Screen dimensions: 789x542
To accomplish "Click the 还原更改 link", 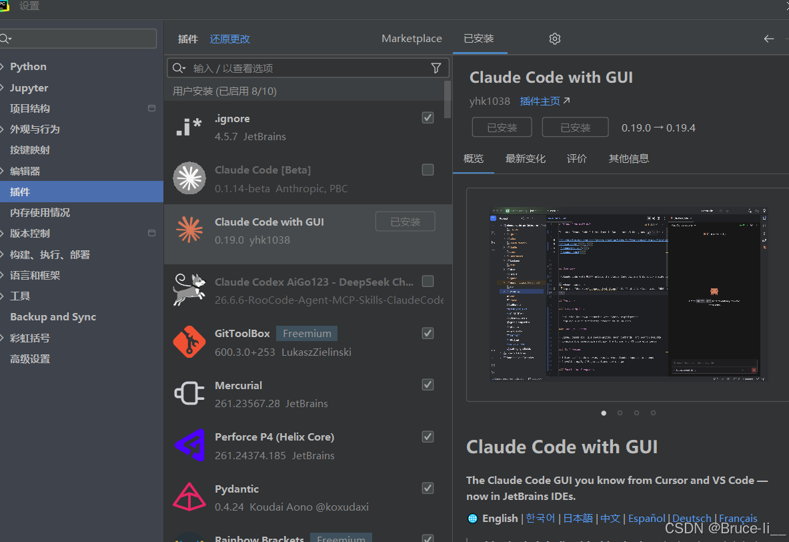I will point(230,39).
